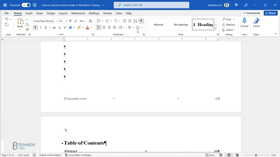
Task: Toggle Align Right
Action: [x=109, y=27]
